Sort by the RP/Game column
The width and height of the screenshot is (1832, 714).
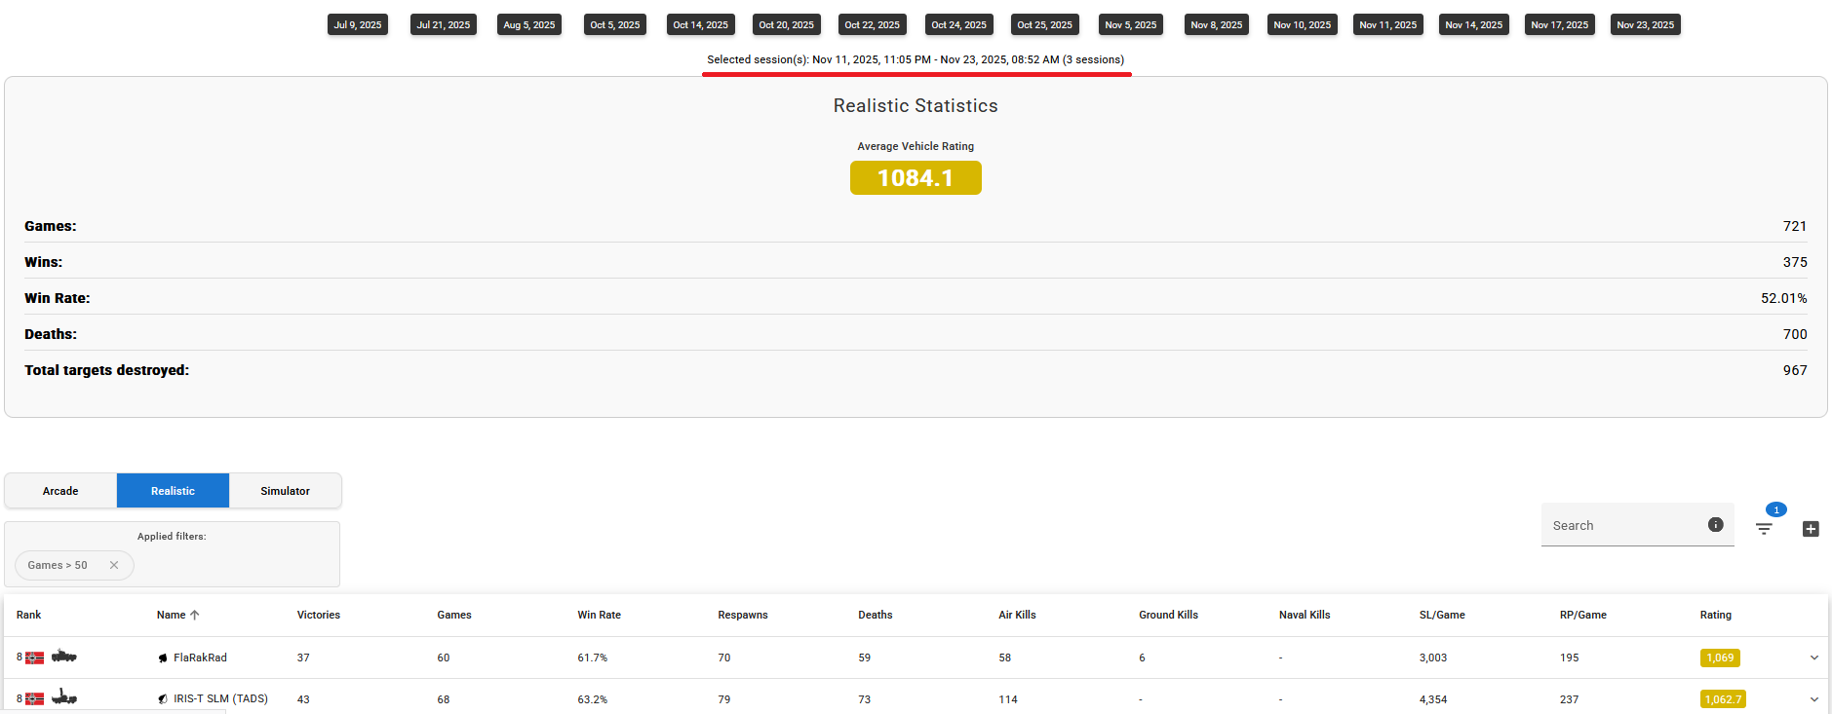(1583, 615)
